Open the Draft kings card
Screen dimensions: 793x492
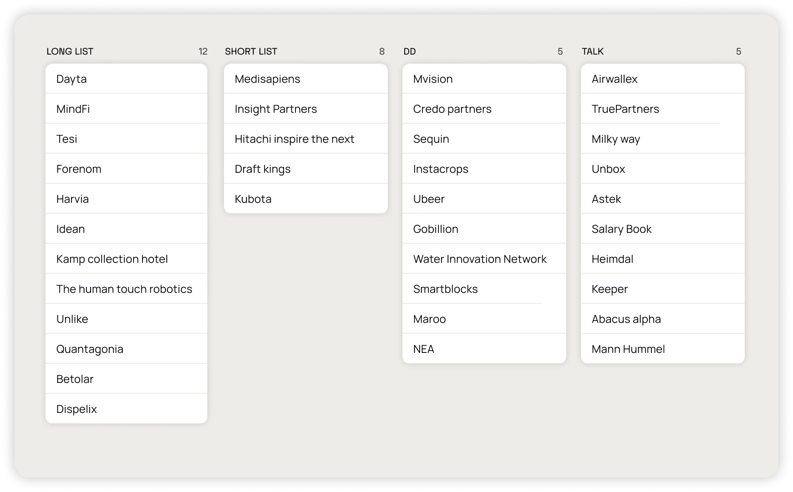click(305, 169)
